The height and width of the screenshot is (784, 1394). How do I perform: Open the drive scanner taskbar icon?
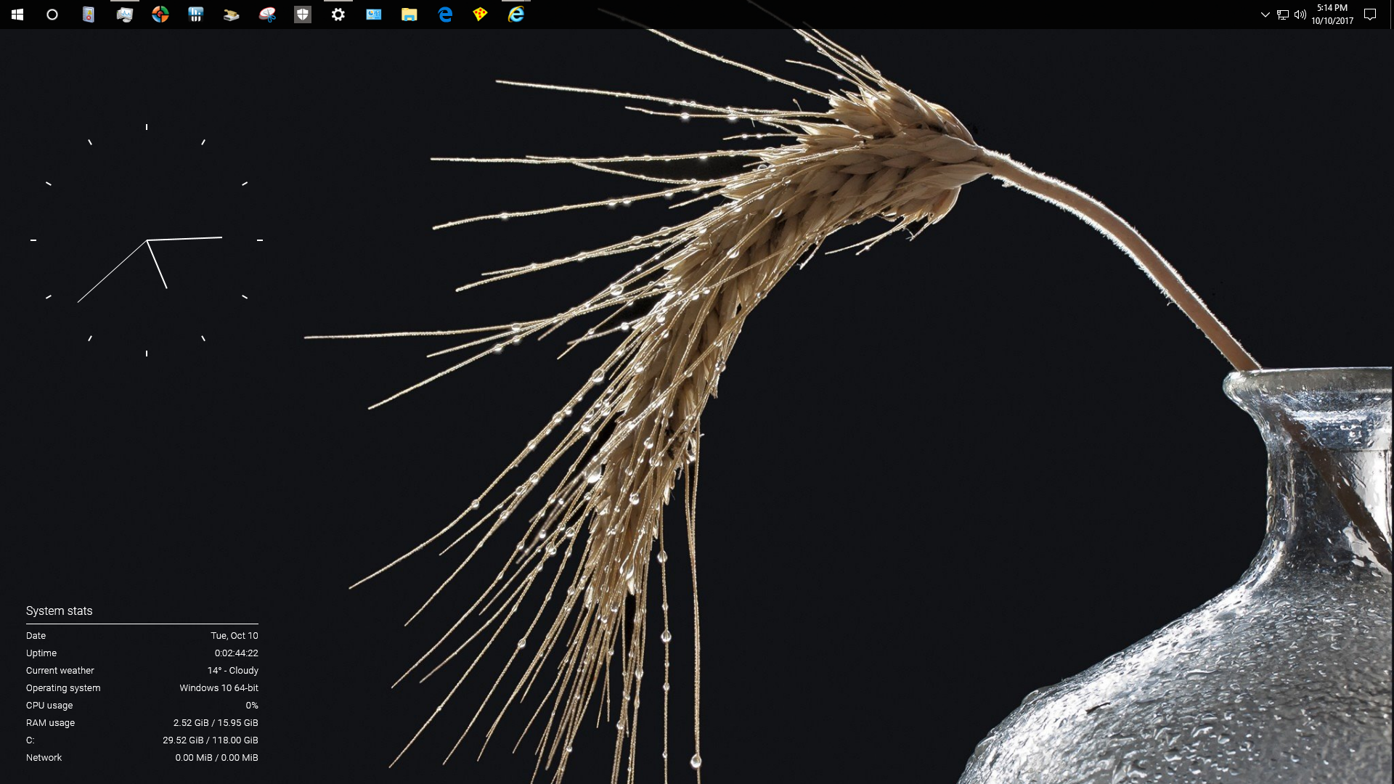(x=231, y=15)
